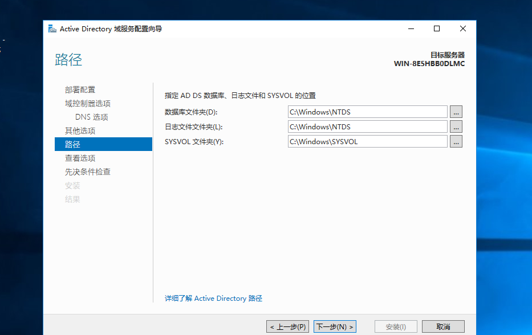The image size is (532, 335).
Task: Click the 日志文件文件夹(L): label
Action: pyautogui.click(x=194, y=127)
